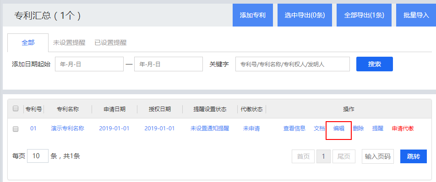Switch to 未设置提醒 tab

(69, 43)
